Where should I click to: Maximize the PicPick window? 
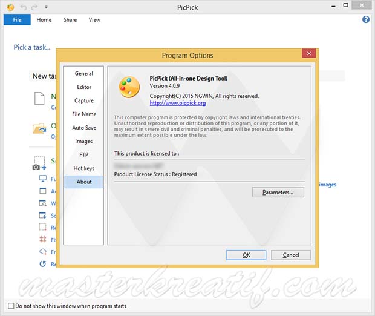(345, 5)
